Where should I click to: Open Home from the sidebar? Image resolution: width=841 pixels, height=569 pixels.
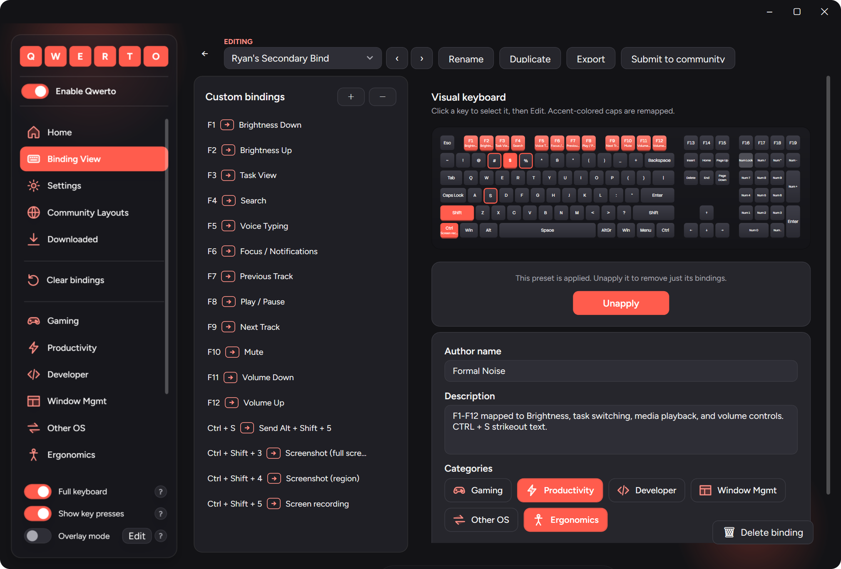[94, 132]
